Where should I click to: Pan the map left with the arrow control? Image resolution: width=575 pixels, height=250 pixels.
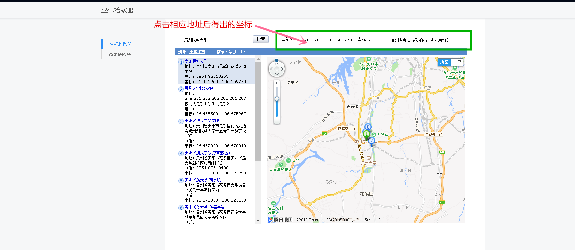271,69
